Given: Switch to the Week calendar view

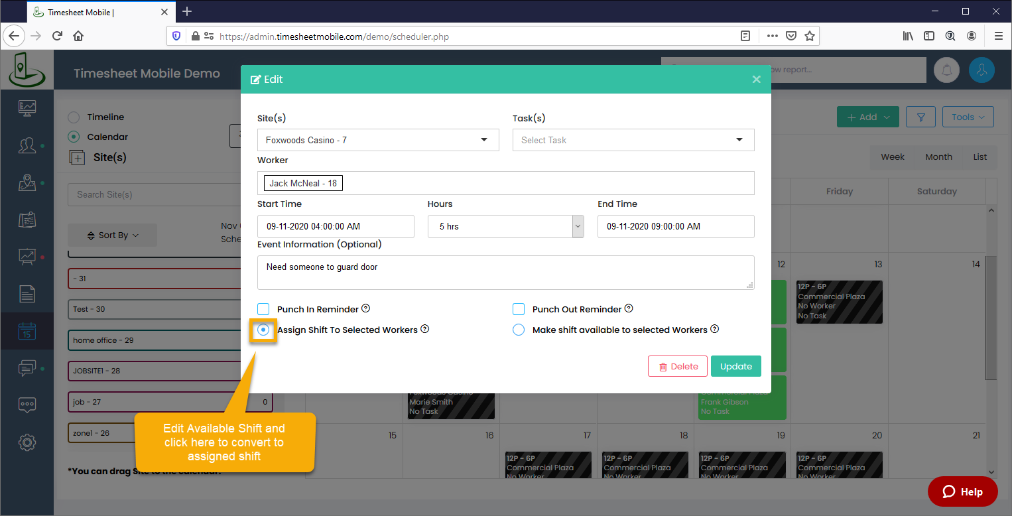Looking at the screenshot, I should click(892, 157).
